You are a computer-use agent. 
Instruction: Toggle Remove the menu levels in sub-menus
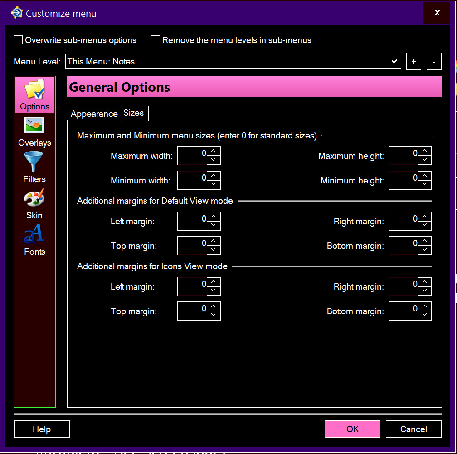156,40
